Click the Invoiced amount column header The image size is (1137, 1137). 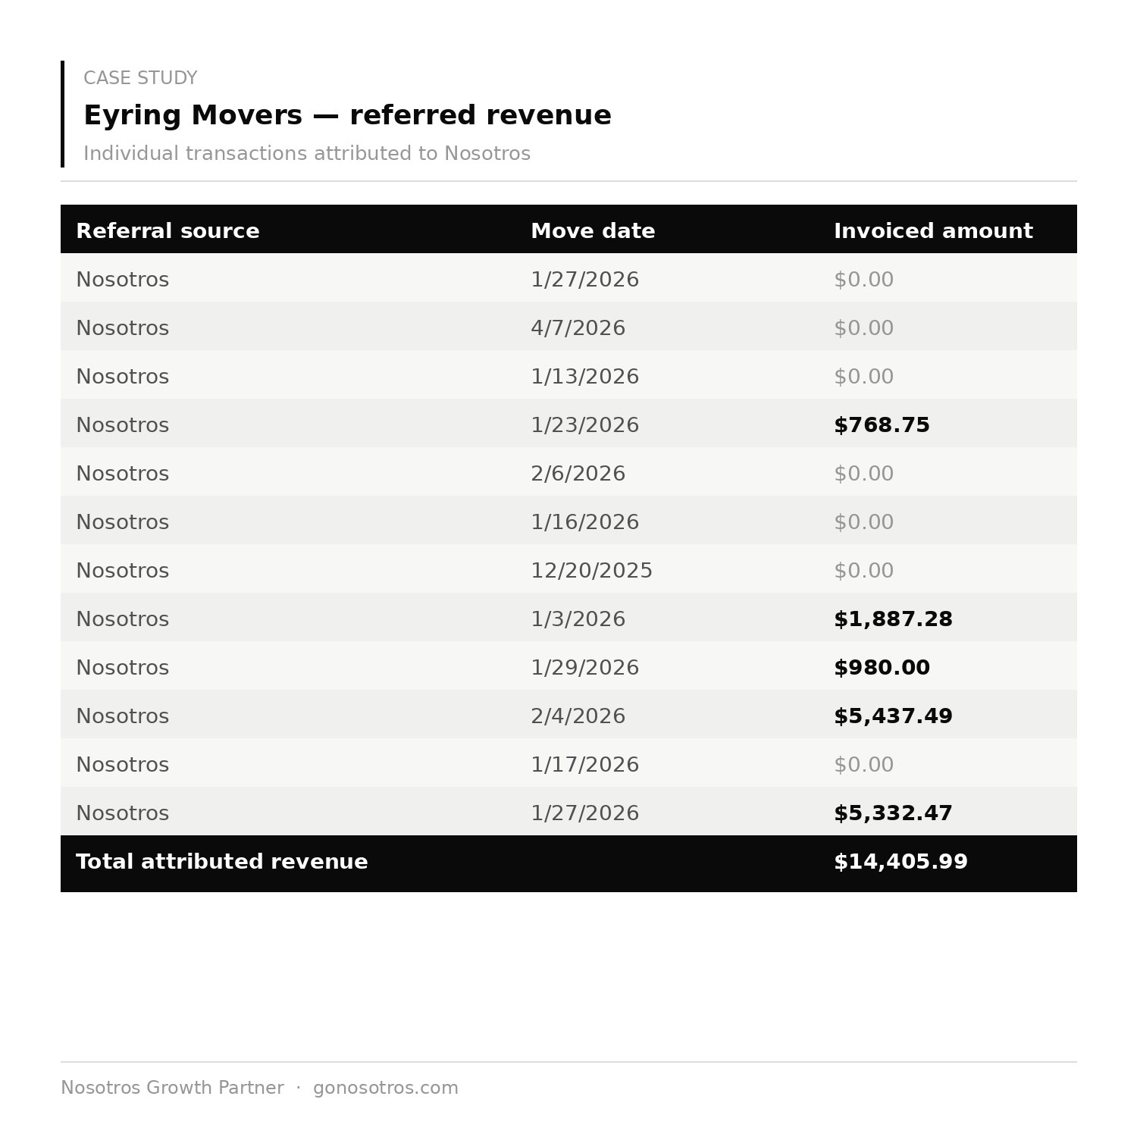933,231
